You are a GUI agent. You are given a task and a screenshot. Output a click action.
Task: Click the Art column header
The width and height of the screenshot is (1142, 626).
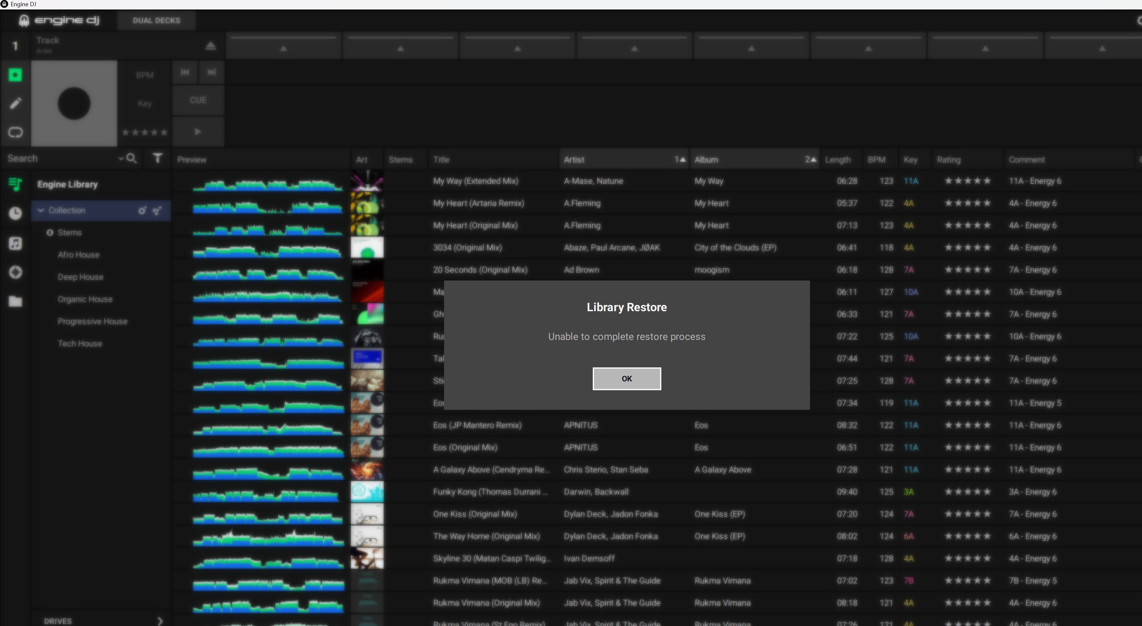click(x=367, y=159)
